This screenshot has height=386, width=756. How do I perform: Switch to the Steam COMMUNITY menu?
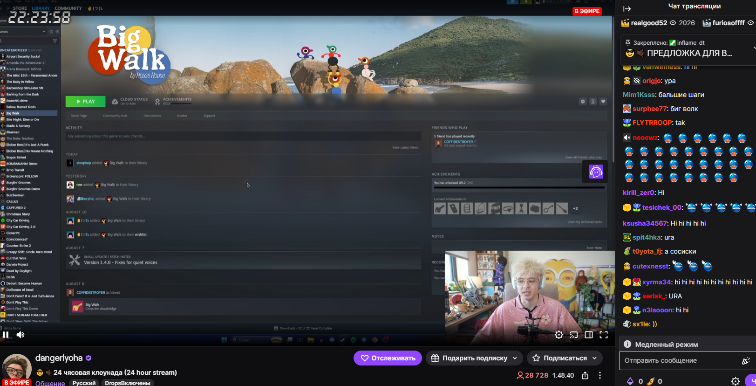68,8
